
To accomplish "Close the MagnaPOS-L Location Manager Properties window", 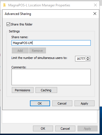I will (x=95, y=5).
